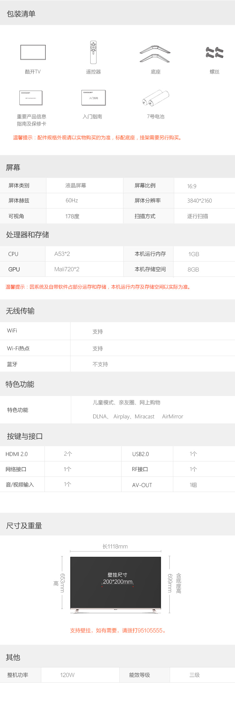The width and height of the screenshot is (235, 715).
Task: Click the 尺寸及重量 section heading
Action: pyautogui.click(x=24, y=526)
